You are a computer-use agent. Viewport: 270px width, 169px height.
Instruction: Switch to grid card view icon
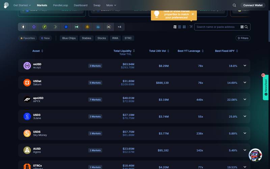pos(184,27)
